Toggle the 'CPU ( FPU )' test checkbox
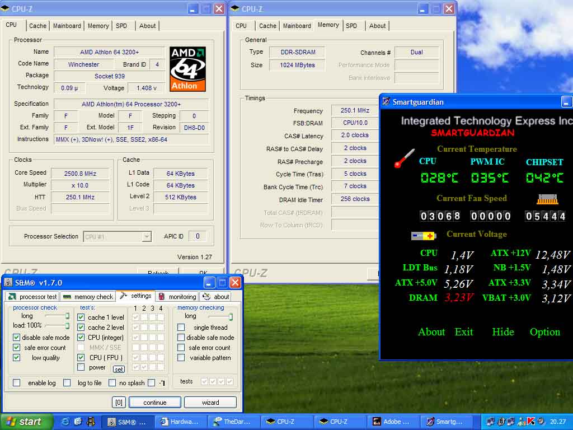573x430 pixels. point(81,357)
